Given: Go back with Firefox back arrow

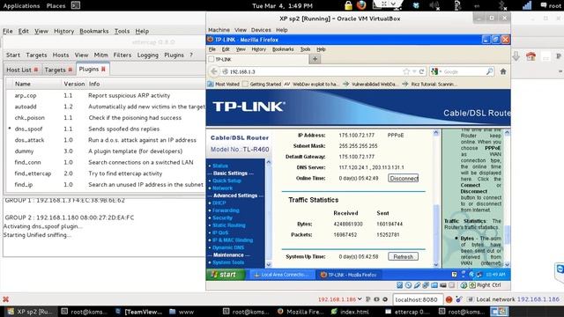Looking at the screenshot, I should point(214,71).
